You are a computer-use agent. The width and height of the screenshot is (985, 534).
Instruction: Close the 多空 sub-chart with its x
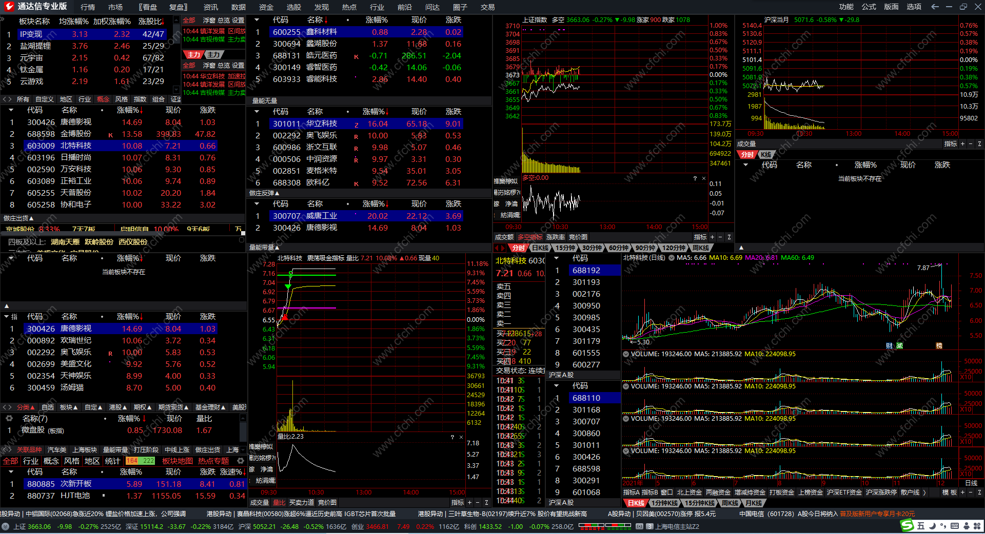click(x=703, y=178)
